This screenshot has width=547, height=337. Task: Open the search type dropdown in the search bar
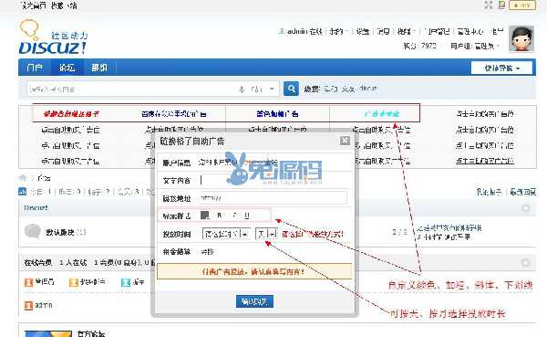tap(261, 90)
